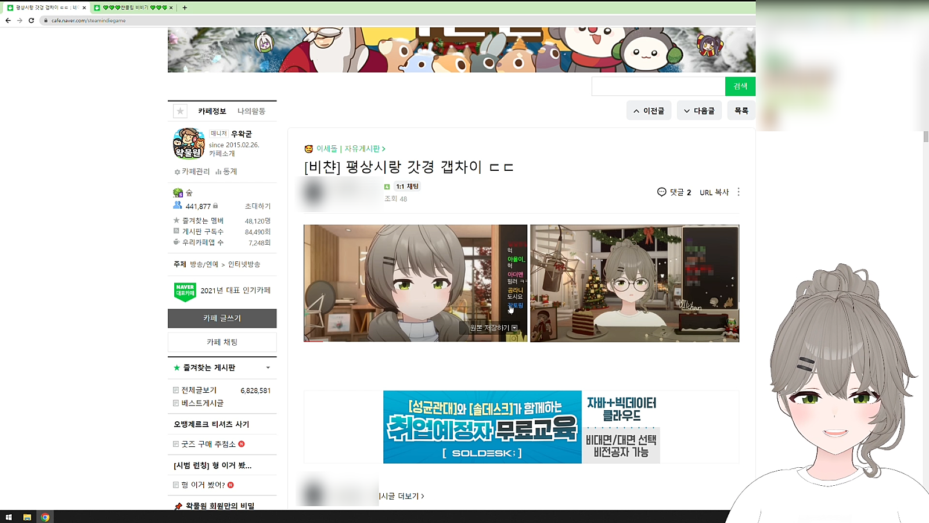Go to next post with 다음글
This screenshot has width=929, height=523.
[x=699, y=110]
